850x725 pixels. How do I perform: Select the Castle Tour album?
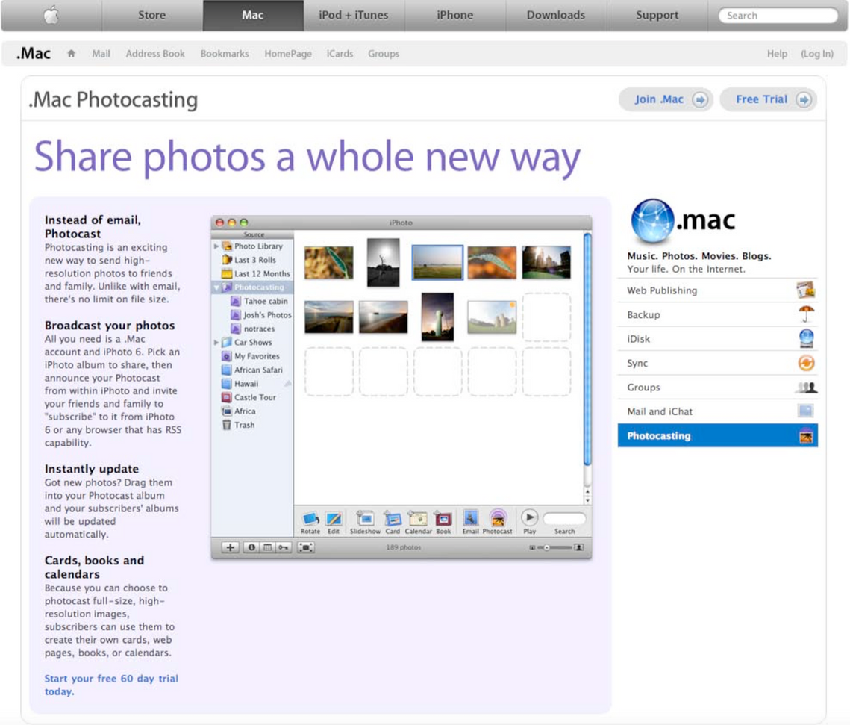249,397
